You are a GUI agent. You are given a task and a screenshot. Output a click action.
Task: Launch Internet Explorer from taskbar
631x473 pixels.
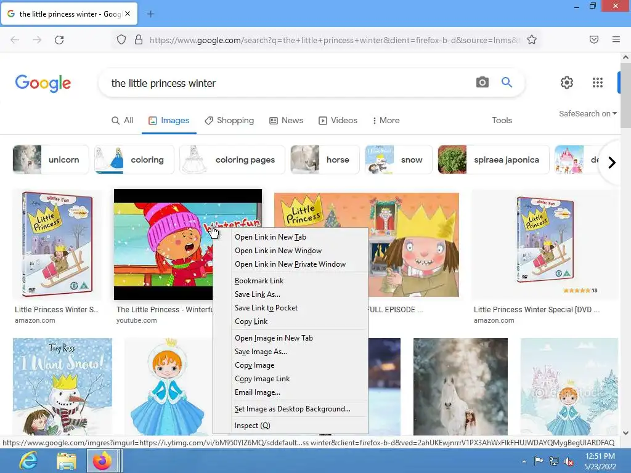click(x=28, y=461)
